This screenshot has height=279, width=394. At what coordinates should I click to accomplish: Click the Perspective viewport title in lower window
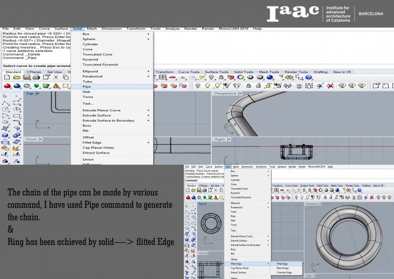click(x=311, y=204)
